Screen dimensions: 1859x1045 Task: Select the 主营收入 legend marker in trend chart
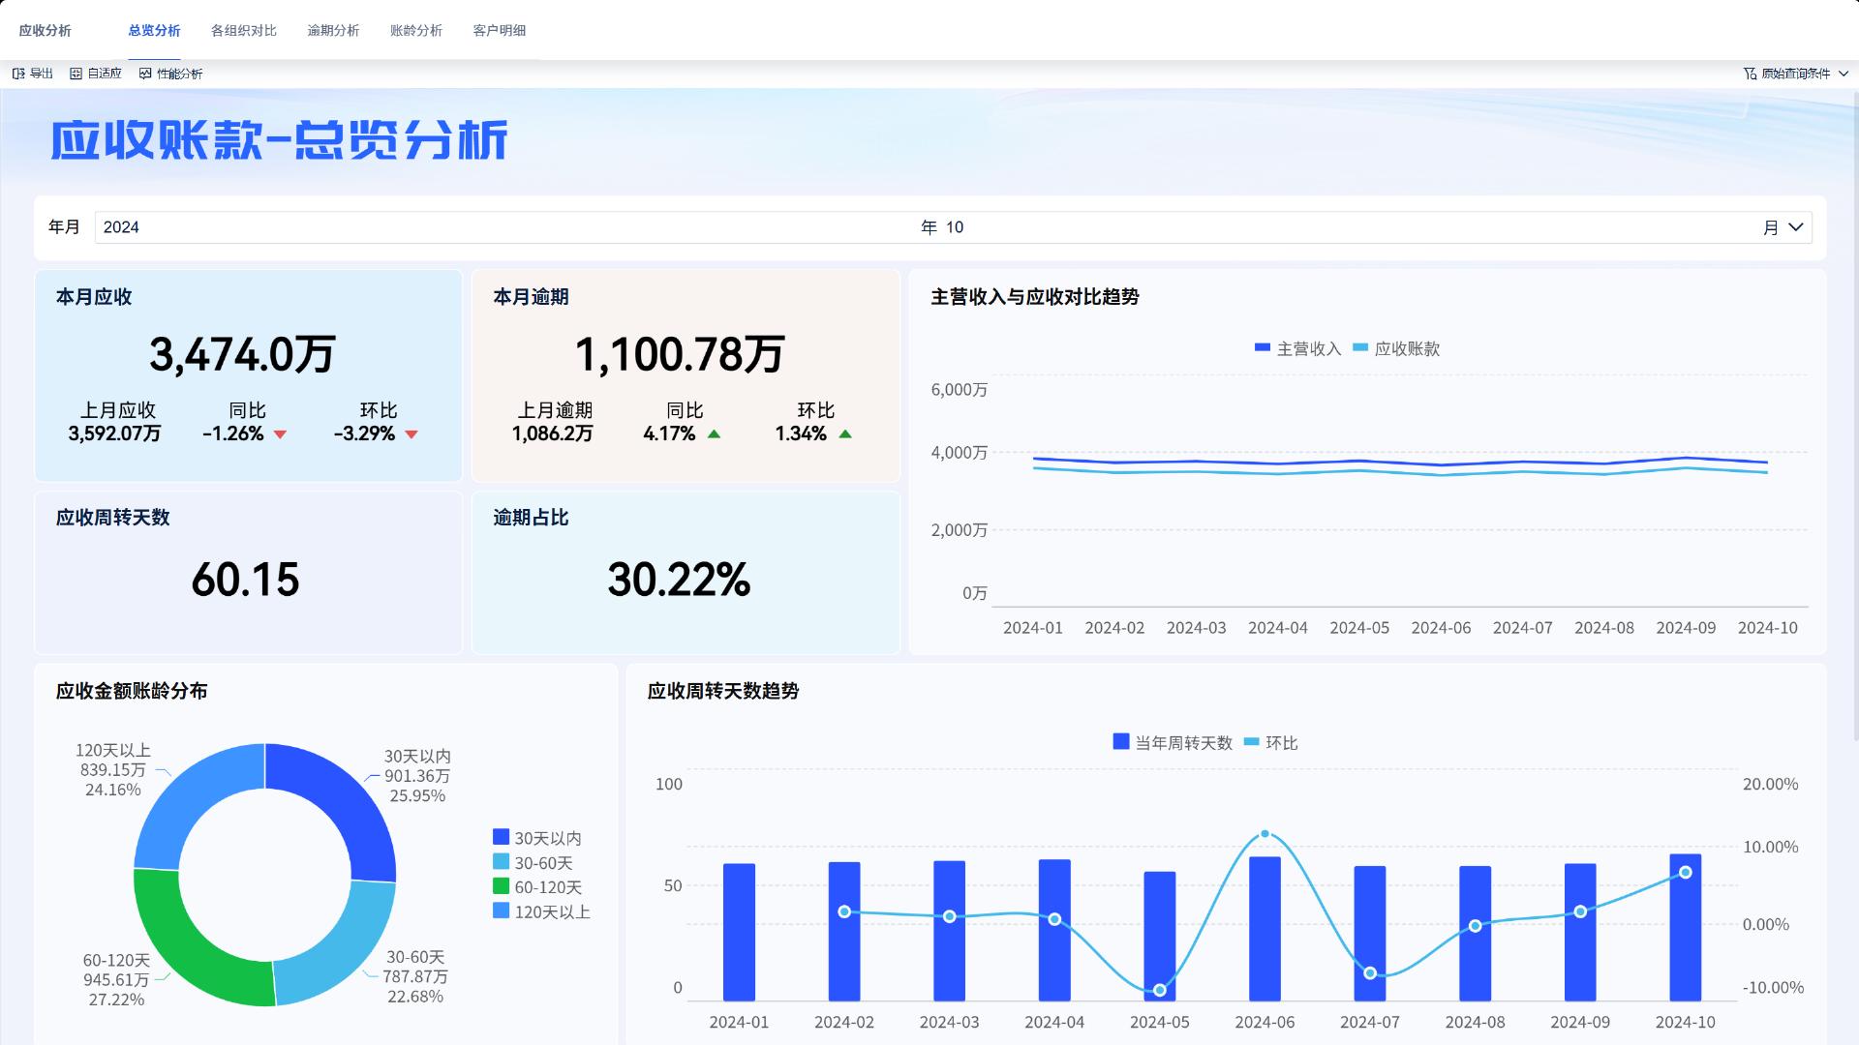click(x=1261, y=346)
